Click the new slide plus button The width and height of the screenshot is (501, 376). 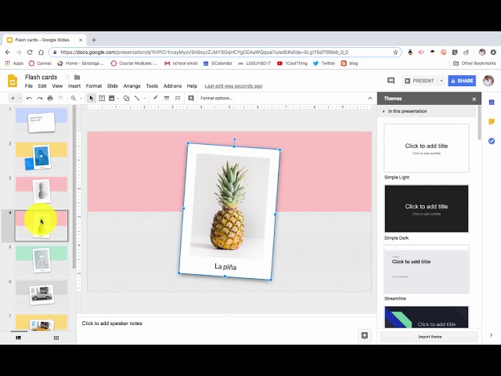pos(13,98)
